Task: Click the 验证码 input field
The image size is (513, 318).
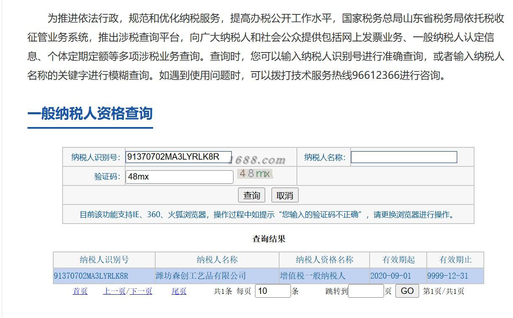Action: 179,177
